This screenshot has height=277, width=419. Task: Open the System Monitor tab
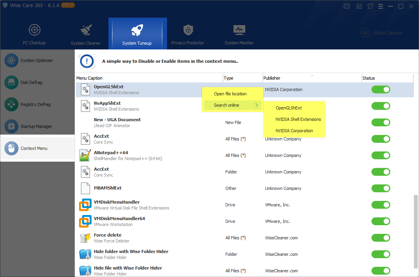[x=239, y=34]
